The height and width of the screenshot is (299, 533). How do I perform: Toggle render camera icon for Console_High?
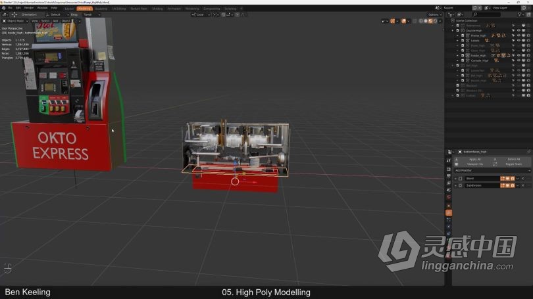(528, 60)
